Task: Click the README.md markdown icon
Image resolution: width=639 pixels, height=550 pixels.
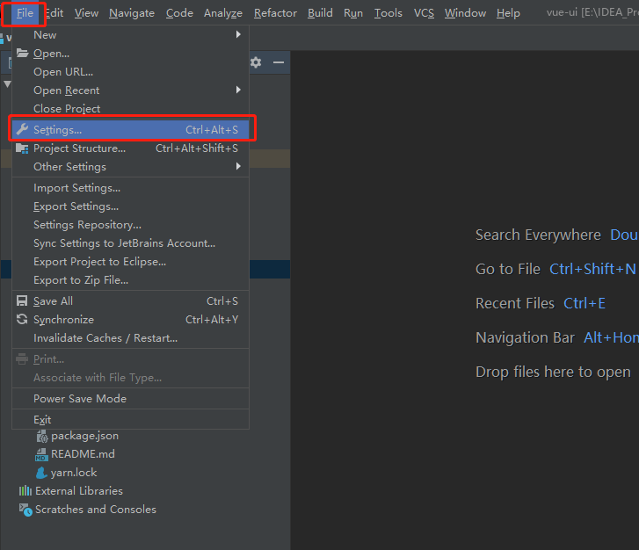Action: coord(41,454)
